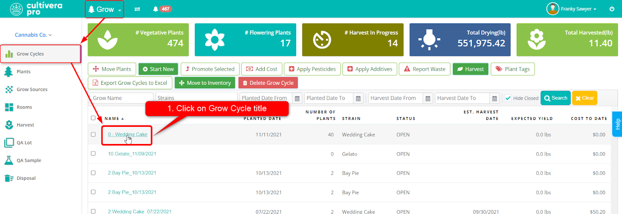Check the 2.Wedding Cake_07/22/2021 row checkbox
Viewport: 622px width, 214px height.
[93, 211]
